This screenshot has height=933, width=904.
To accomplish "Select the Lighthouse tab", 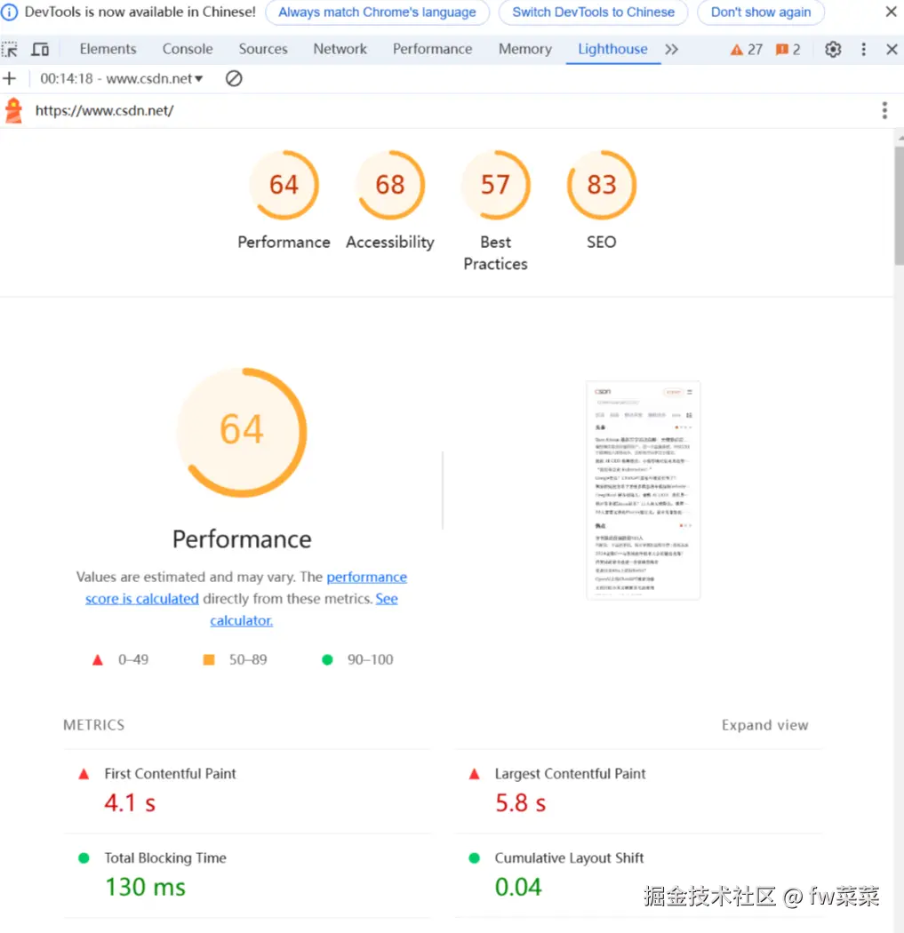I will (x=612, y=50).
